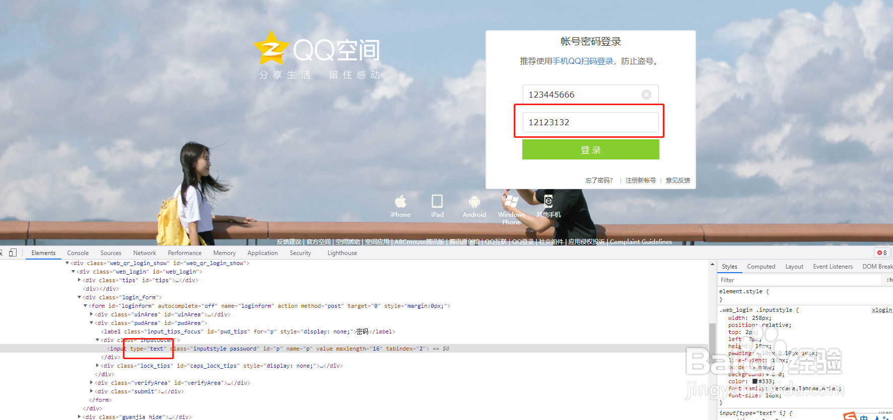Expand the uinArea div node
The width and height of the screenshot is (893, 420).
pos(91,314)
